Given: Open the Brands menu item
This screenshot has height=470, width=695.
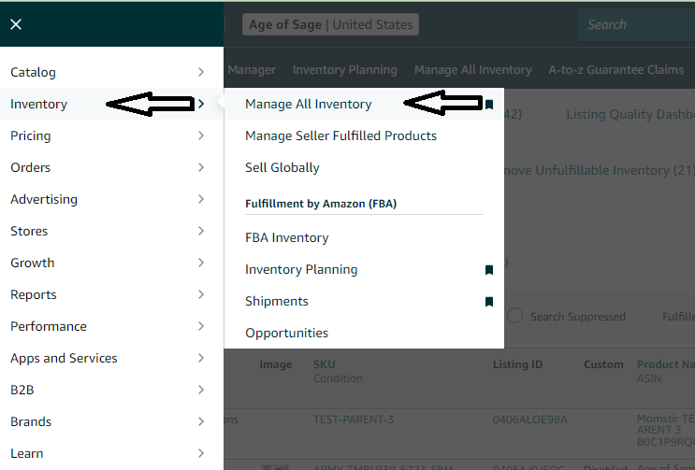Looking at the screenshot, I should pos(111,421).
